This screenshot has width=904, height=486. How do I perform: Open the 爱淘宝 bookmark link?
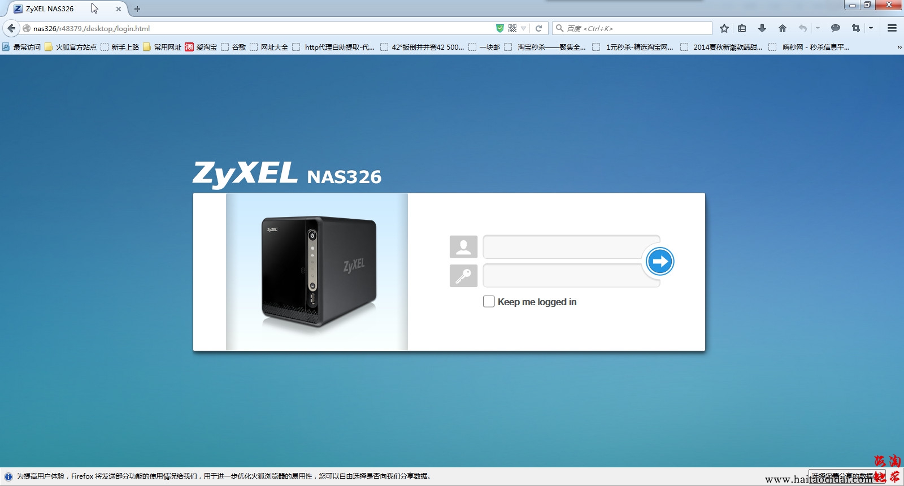(201, 47)
